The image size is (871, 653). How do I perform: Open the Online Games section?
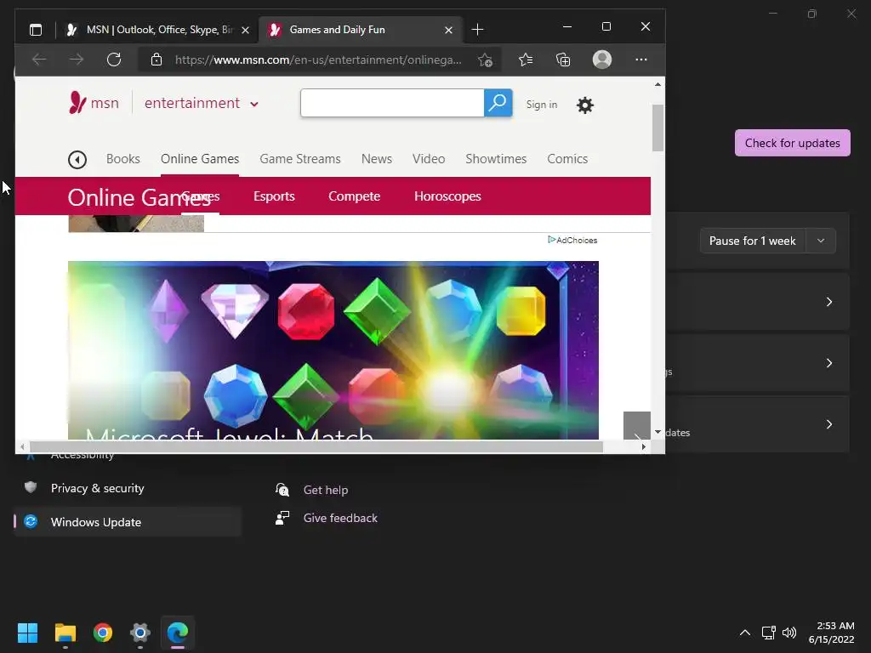[x=200, y=159]
